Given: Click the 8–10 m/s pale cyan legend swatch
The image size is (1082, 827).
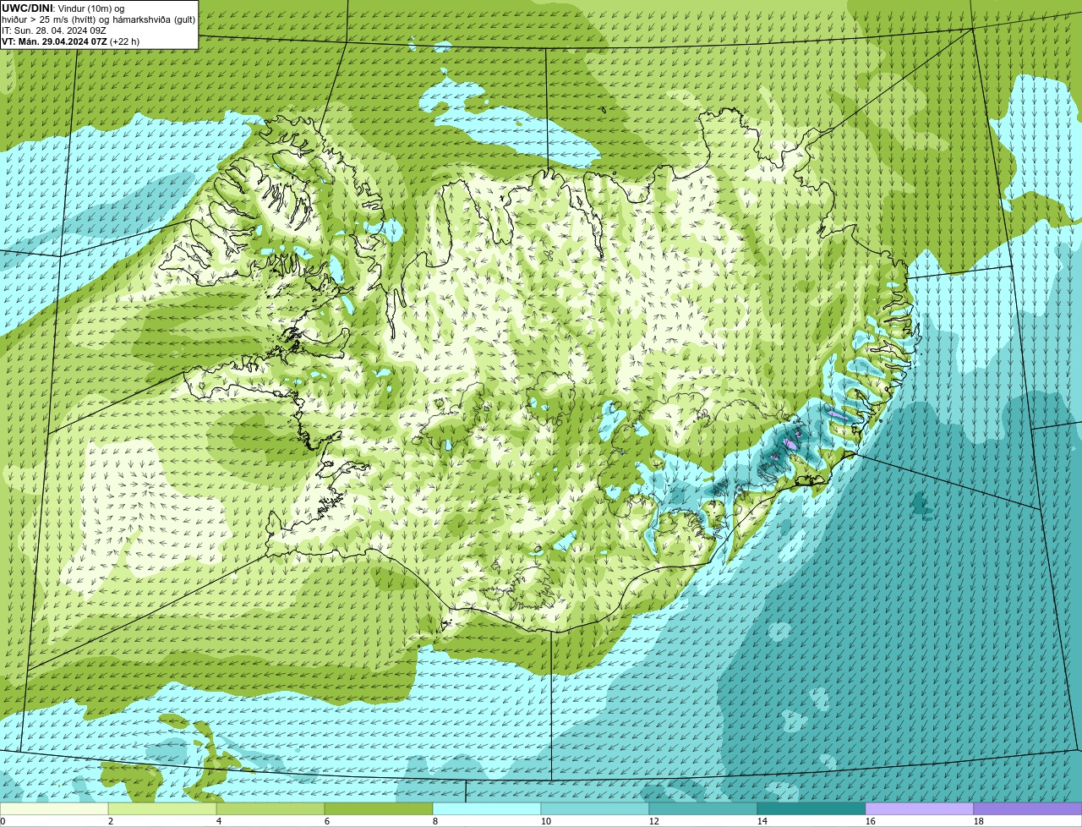Looking at the screenshot, I should 487,808.
